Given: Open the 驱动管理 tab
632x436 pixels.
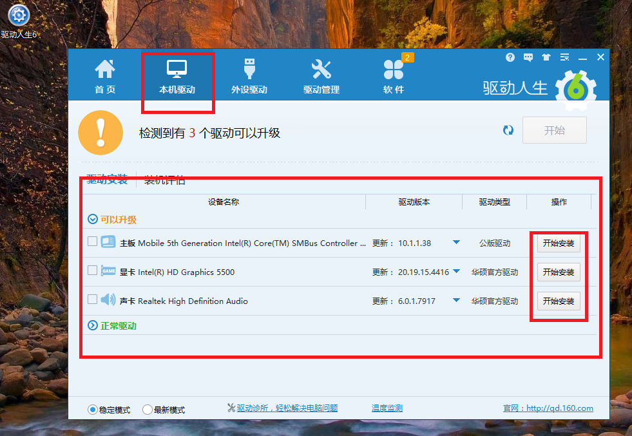Looking at the screenshot, I should (x=321, y=77).
